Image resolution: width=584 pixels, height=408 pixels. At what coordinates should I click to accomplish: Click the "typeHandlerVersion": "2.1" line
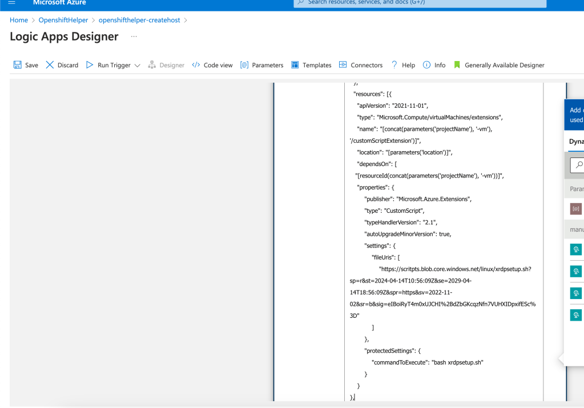coord(401,222)
